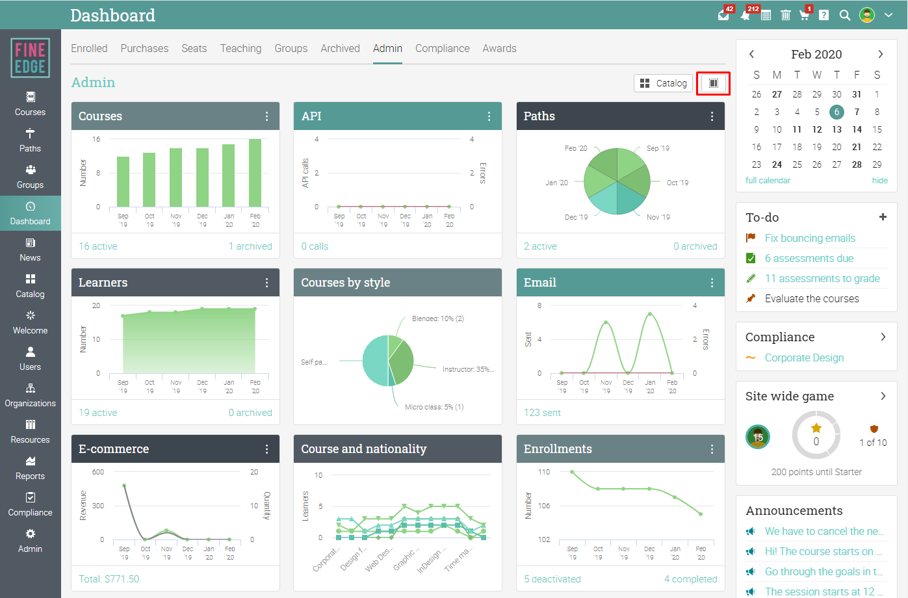Toggle the 6 assessments due checkbox
Viewport: 908px width, 598px height.
pos(751,258)
